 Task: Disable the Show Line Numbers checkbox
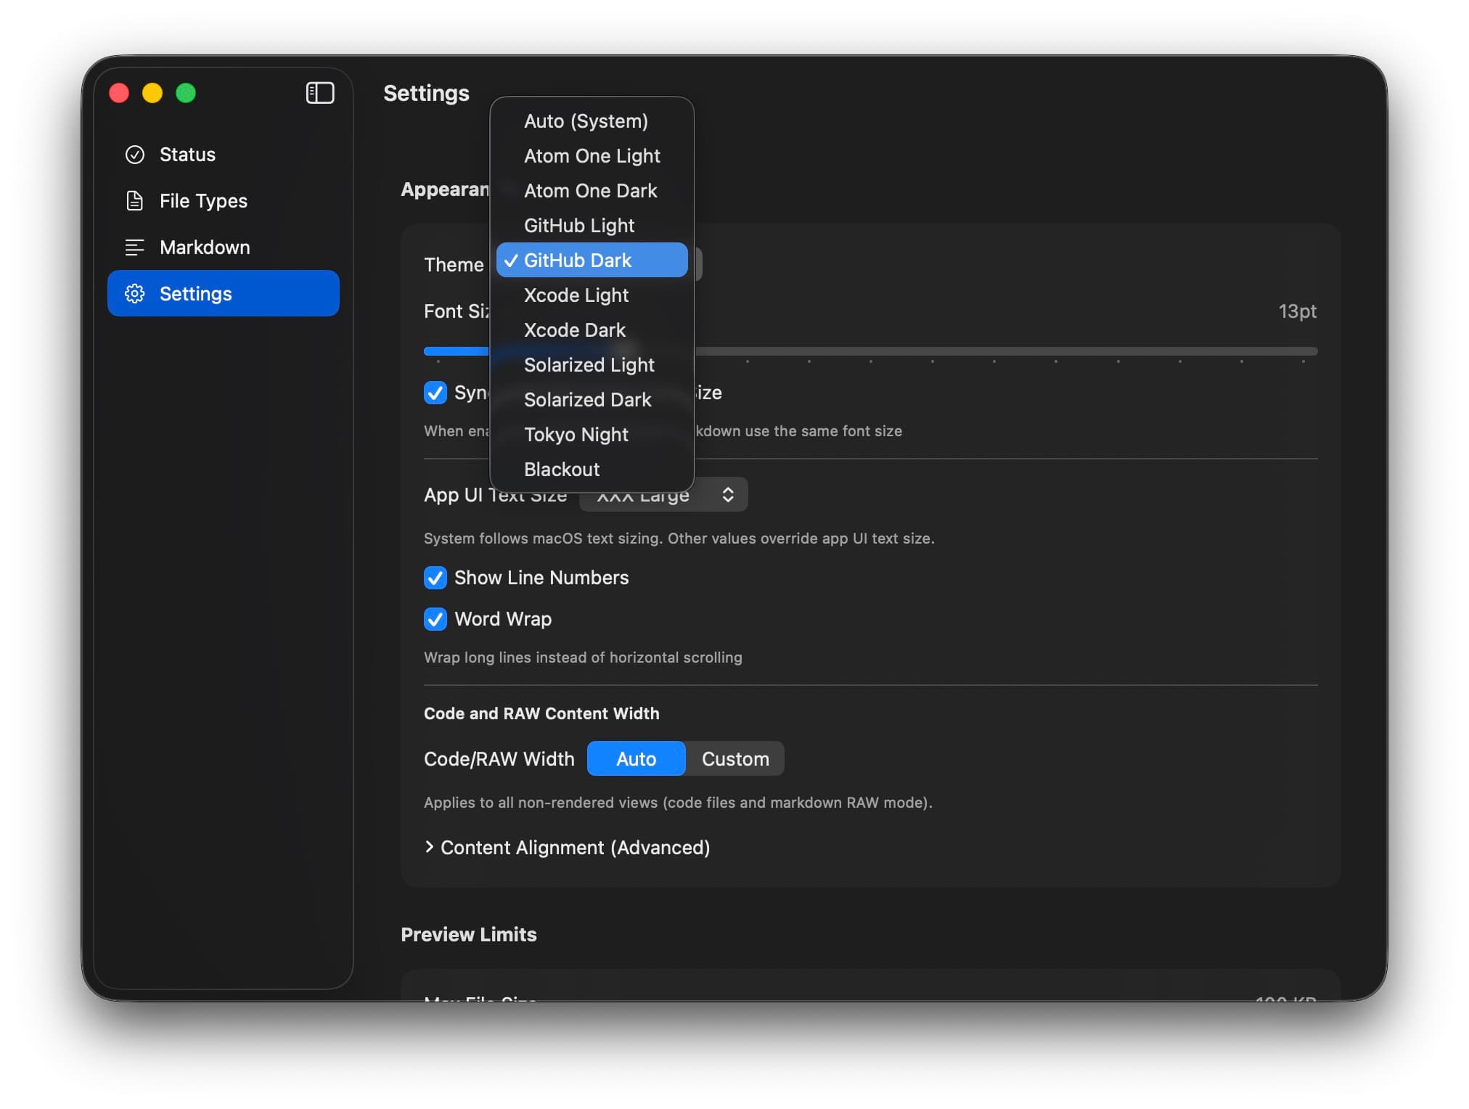pyautogui.click(x=435, y=578)
